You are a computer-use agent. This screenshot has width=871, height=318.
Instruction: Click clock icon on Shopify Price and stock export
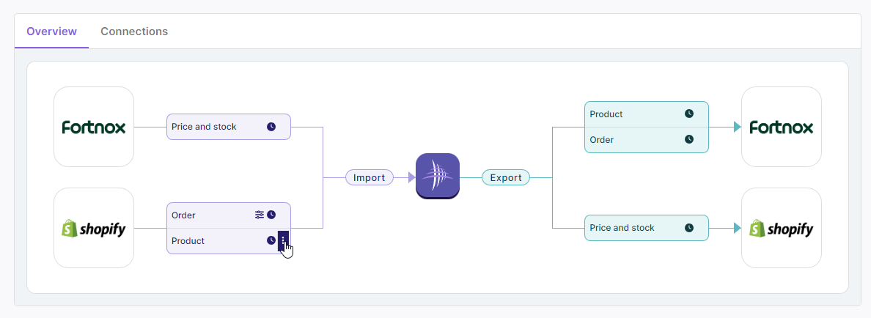click(689, 228)
